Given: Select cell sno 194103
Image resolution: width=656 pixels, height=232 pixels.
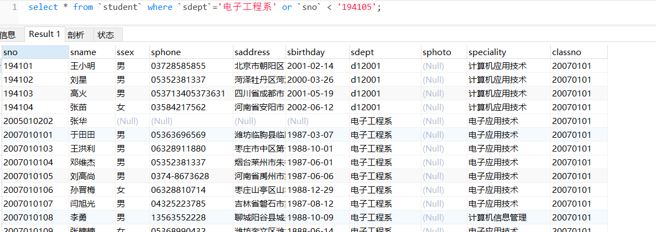Looking at the screenshot, I should click(x=35, y=93).
